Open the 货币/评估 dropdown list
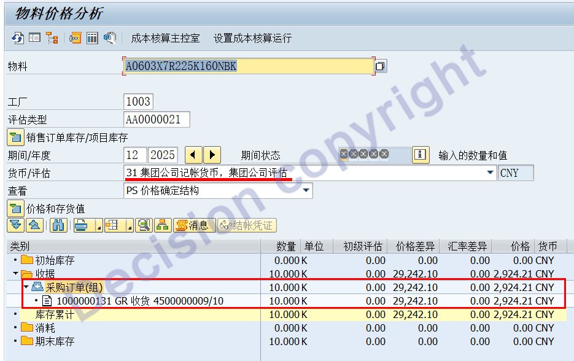574x361 pixels. coord(490,173)
